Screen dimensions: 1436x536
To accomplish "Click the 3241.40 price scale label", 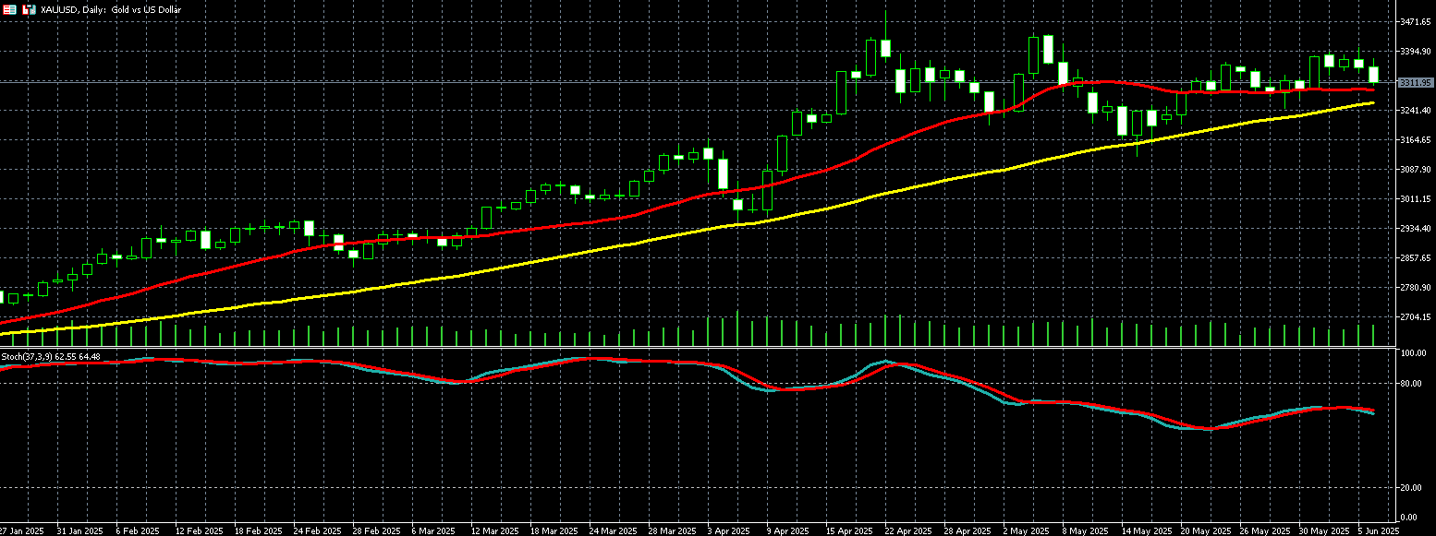I will 1415,110.
